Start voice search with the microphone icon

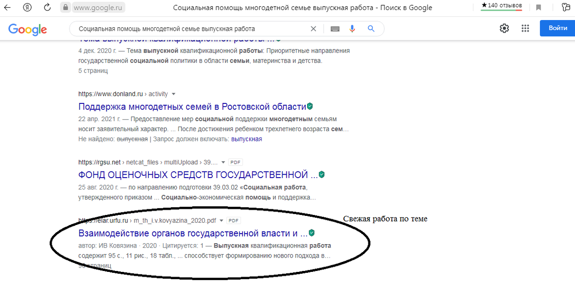352,28
